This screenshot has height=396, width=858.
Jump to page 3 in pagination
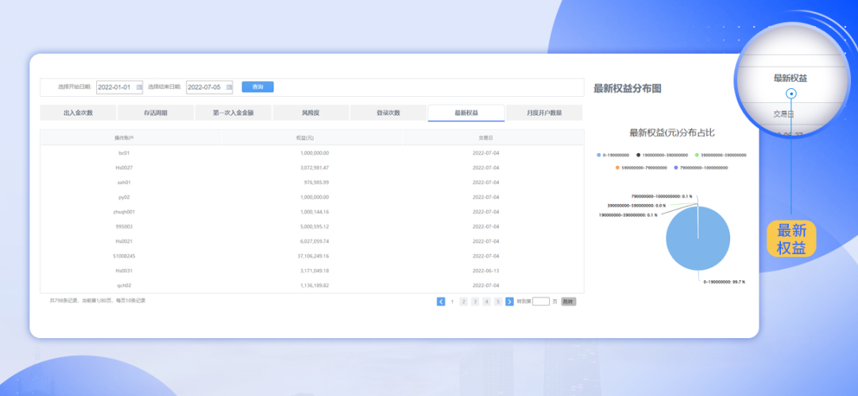point(475,302)
